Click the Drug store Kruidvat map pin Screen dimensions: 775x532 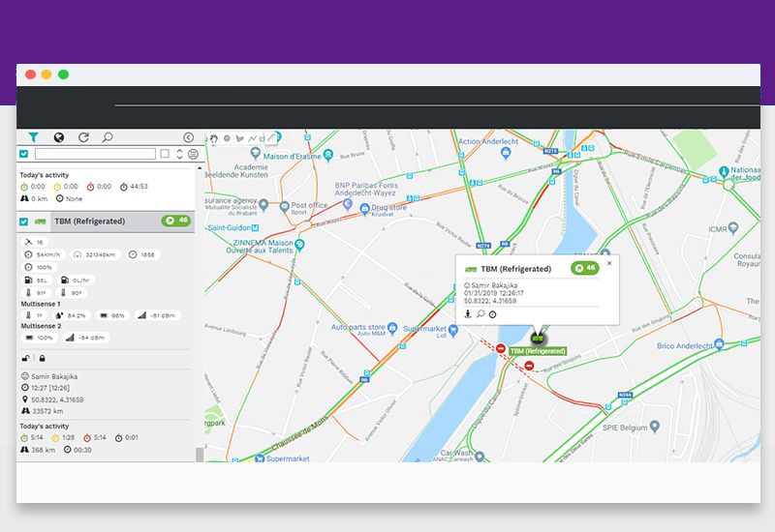pyautogui.click(x=365, y=209)
